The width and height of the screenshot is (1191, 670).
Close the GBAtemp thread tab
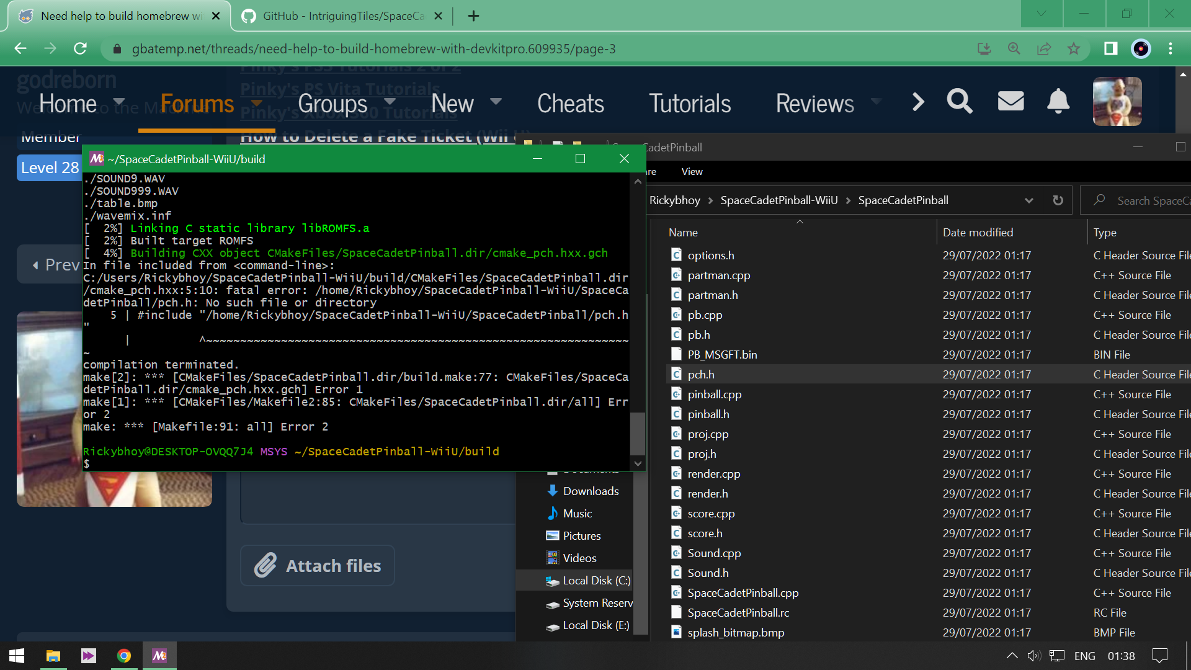point(216,16)
